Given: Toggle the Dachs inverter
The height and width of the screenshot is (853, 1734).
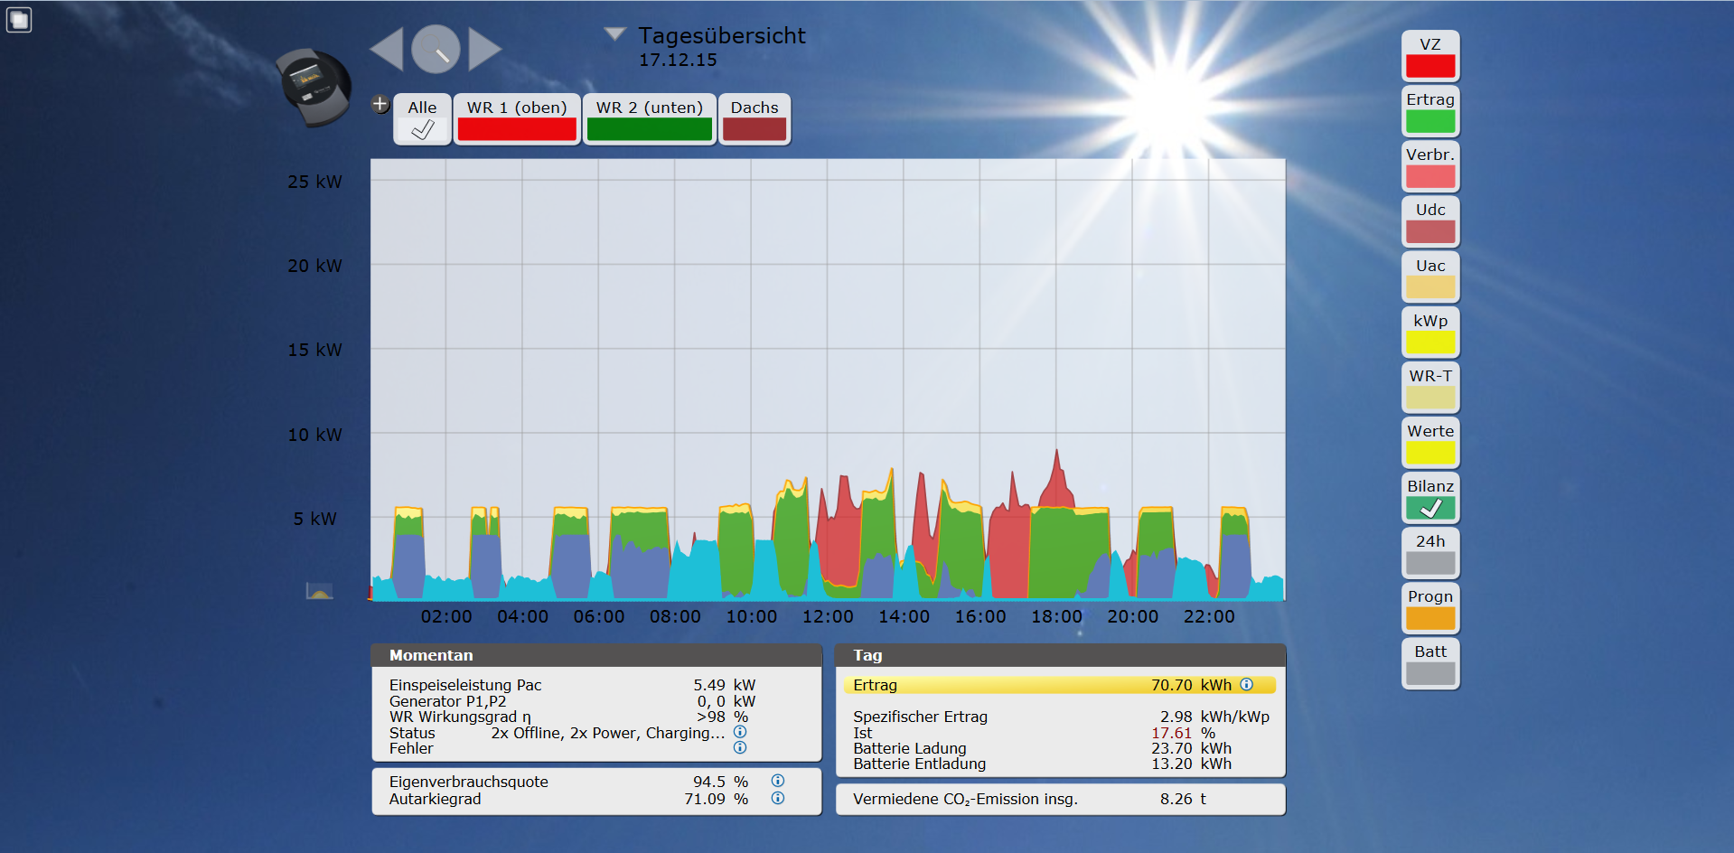Looking at the screenshot, I should [x=755, y=118].
